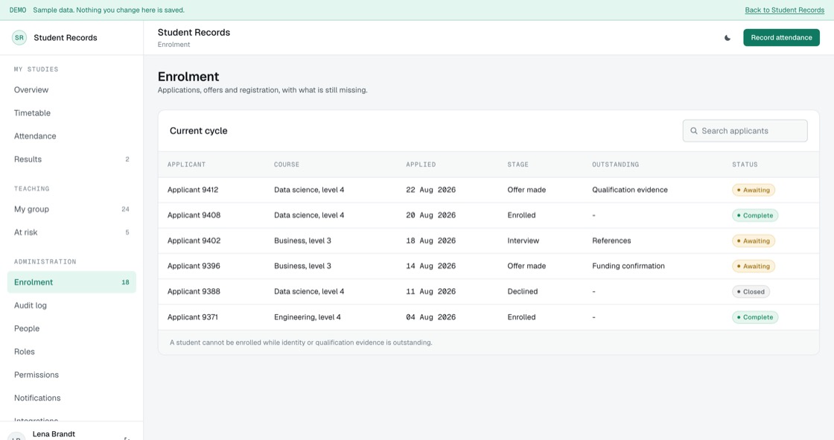The width and height of the screenshot is (834, 440).
Task: Click the Record attendance button
Action: (x=781, y=38)
